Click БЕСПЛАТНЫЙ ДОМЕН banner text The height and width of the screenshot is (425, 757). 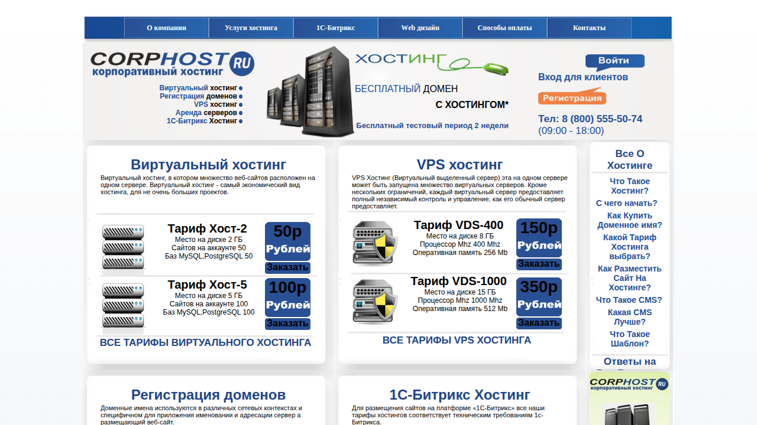coord(406,89)
